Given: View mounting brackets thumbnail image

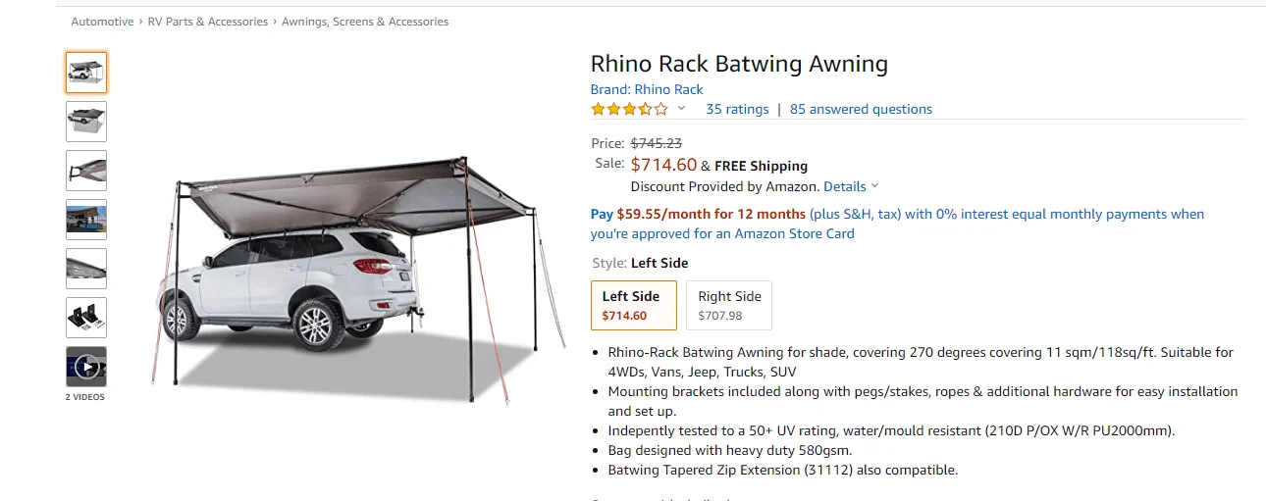Looking at the screenshot, I should click(86, 318).
